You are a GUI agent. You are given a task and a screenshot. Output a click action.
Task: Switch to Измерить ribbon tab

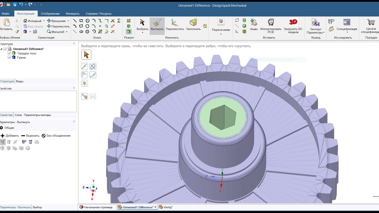point(73,14)
